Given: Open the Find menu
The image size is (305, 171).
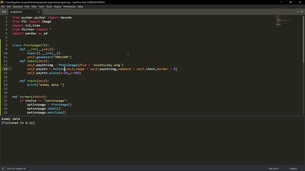Looking at the screenshot, I should coord(27,7).
